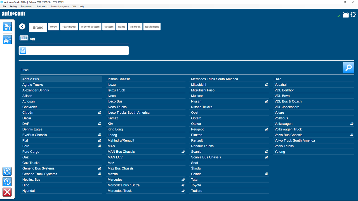Viewport: 358px width, 201px height.
Task: Click the car icon beside Volvo Bus Chassis
Action: 352,135
